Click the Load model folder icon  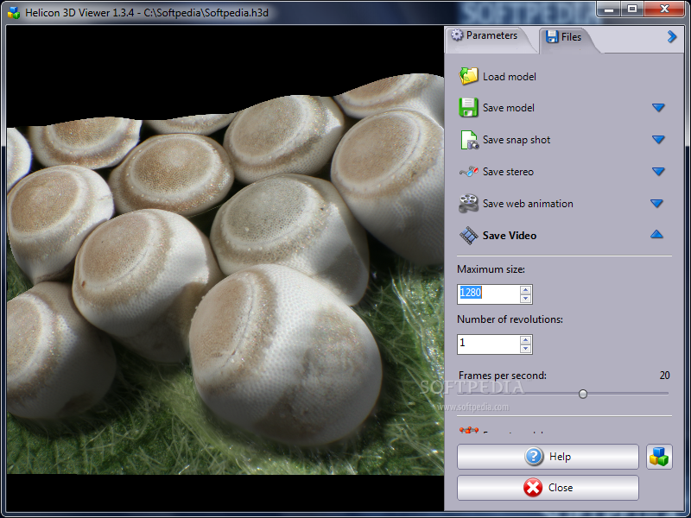pyautogui.click(x=468, y=76)
